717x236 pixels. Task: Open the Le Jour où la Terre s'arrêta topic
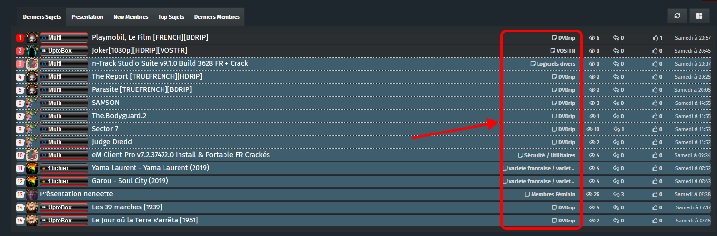click(145, 221)
